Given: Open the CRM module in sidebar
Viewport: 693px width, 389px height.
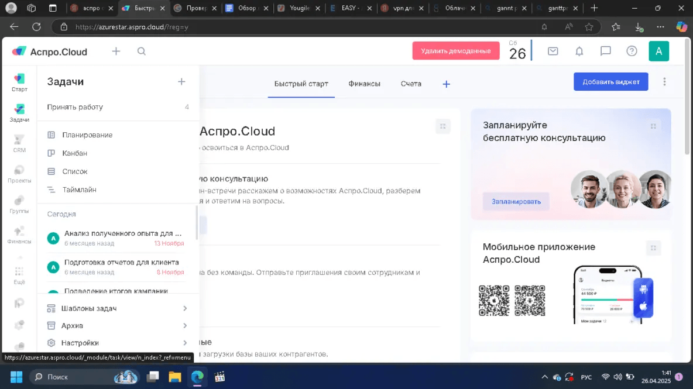Looking at the screenshot, I should click(19, 143).
